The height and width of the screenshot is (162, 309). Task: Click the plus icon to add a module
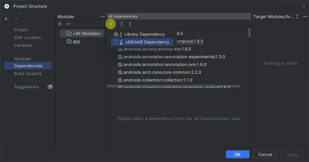(60, 24)
